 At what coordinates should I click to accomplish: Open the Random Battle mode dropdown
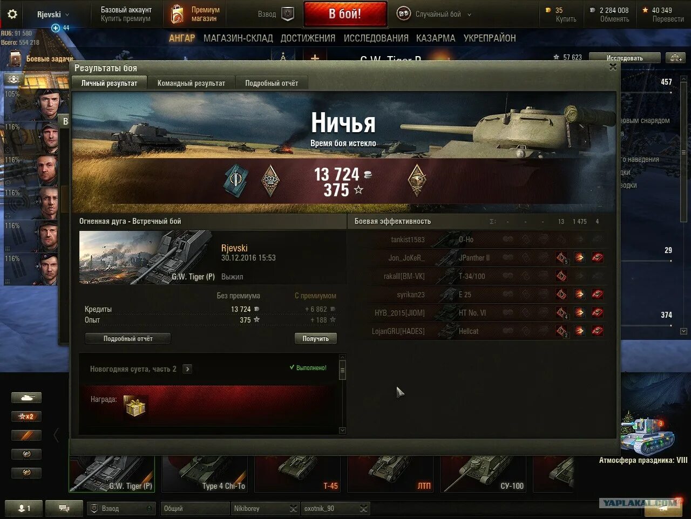click(435, 15)
